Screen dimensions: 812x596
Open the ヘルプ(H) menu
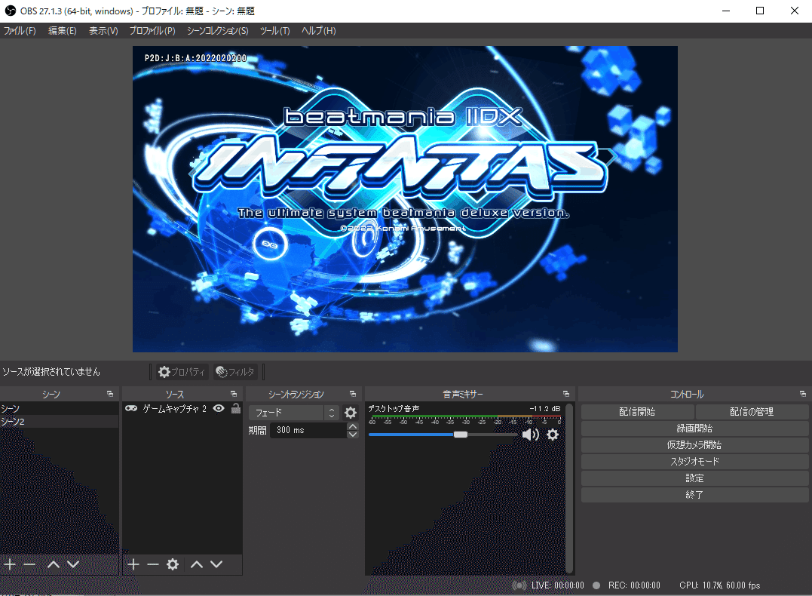[x=318, y=31]
